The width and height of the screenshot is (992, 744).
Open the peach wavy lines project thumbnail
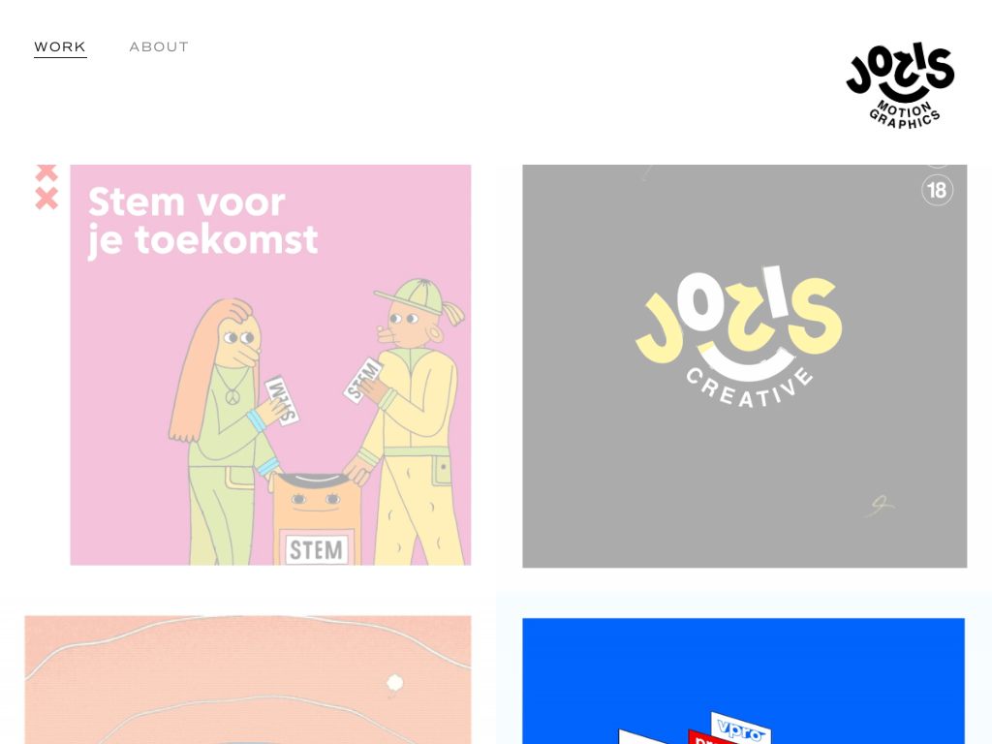click(x=248, y=679)
